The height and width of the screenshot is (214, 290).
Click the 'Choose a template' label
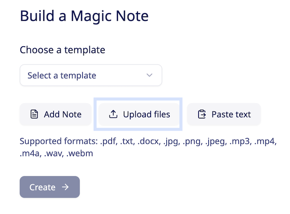click(62, 50)
